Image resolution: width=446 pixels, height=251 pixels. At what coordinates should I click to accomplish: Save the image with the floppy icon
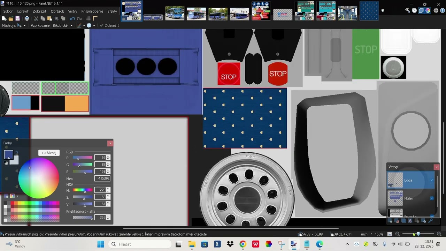17,18
